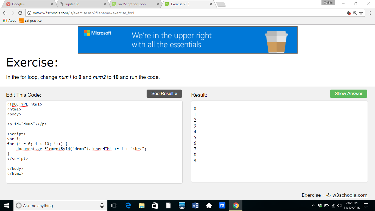The image size is (375, 211).
Task: Open File Explorer from the taskbar
Action: [x=141, y=206]
